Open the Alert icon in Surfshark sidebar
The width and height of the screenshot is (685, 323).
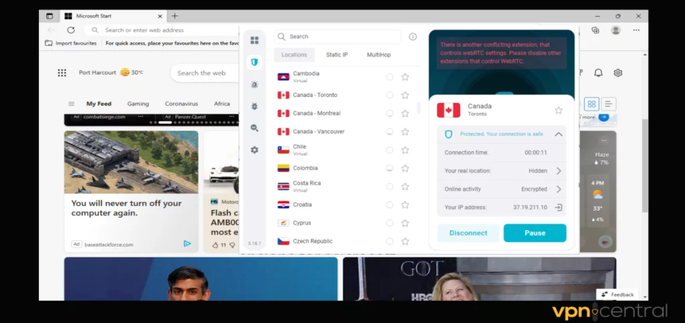254,84
